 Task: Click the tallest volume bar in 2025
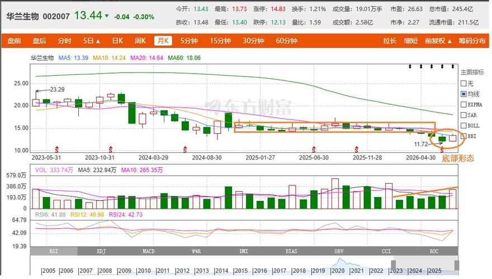point(335,194)
